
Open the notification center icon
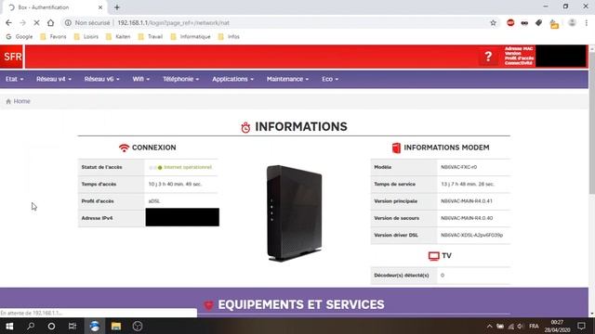581,326
